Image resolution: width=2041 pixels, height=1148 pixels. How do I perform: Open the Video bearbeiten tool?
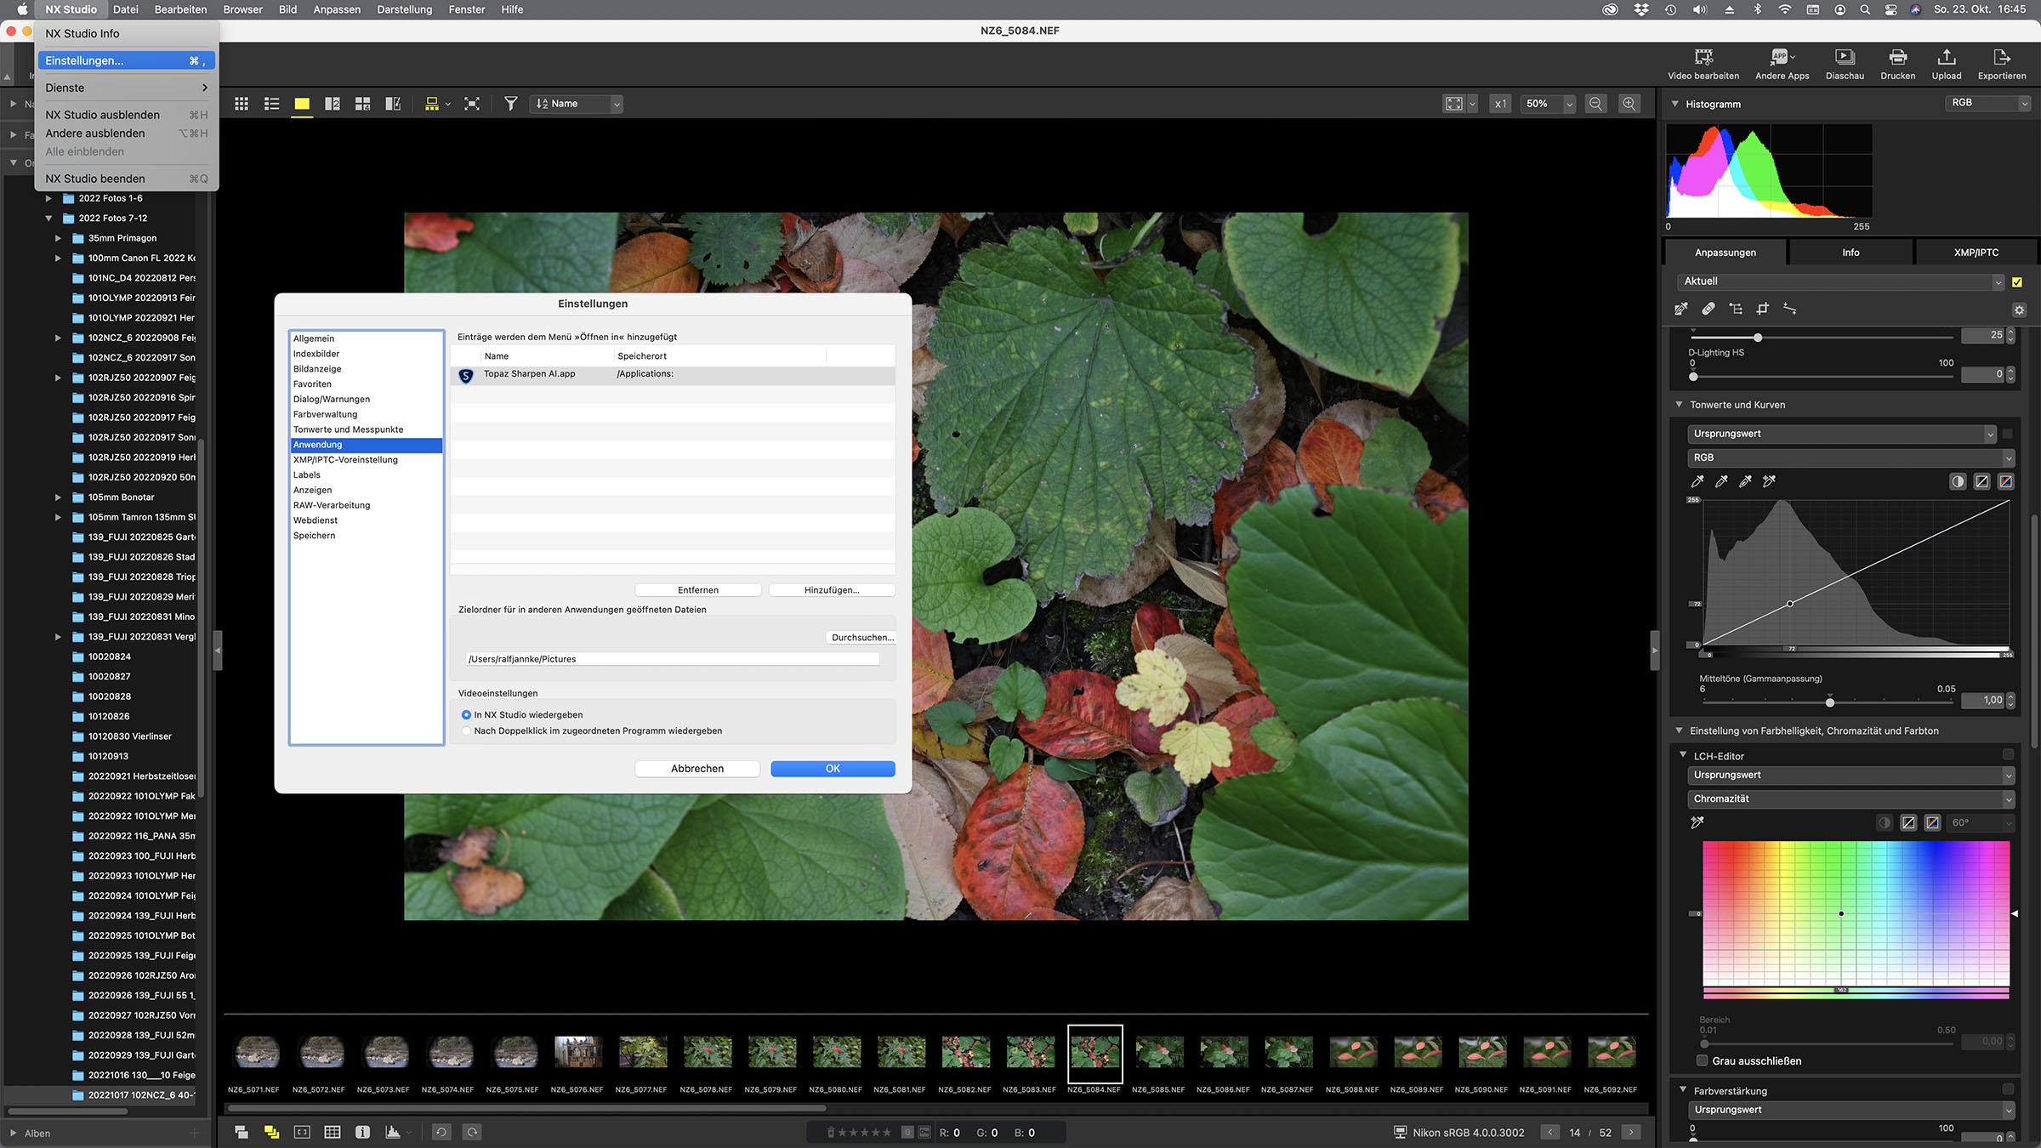click(x=1703, y=64)
